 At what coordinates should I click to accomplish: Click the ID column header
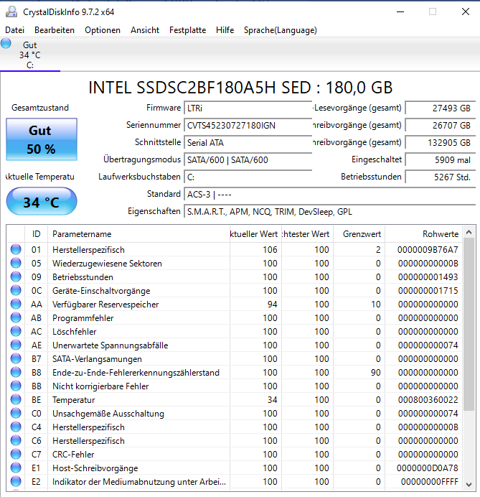click(36, 234)
